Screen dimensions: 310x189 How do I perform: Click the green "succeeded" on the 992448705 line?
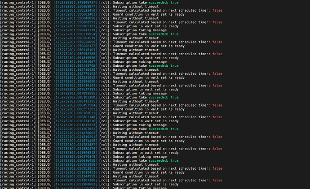coord(159,66)
